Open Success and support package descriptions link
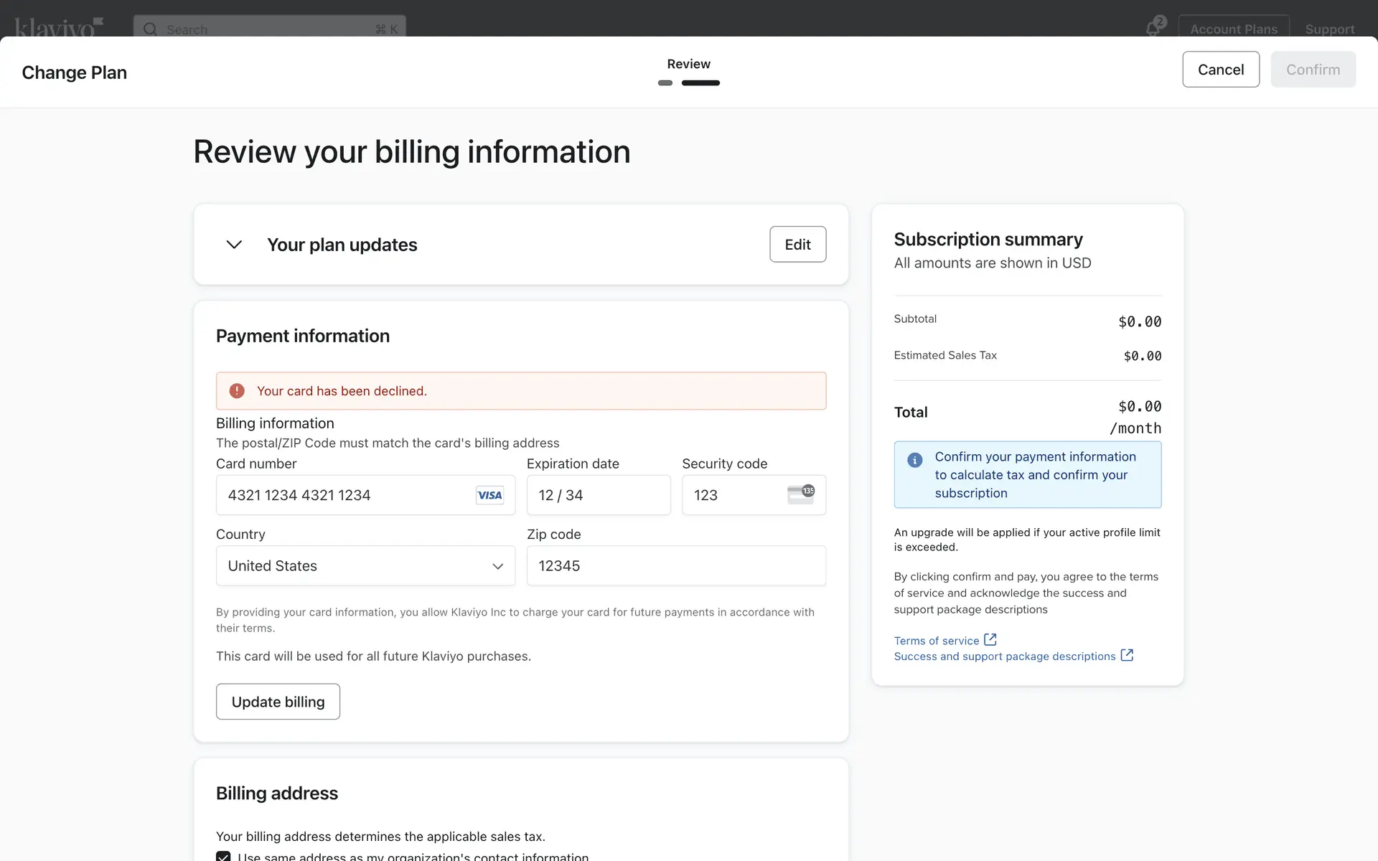1378x861 pixels. (x=1005, y=657)
